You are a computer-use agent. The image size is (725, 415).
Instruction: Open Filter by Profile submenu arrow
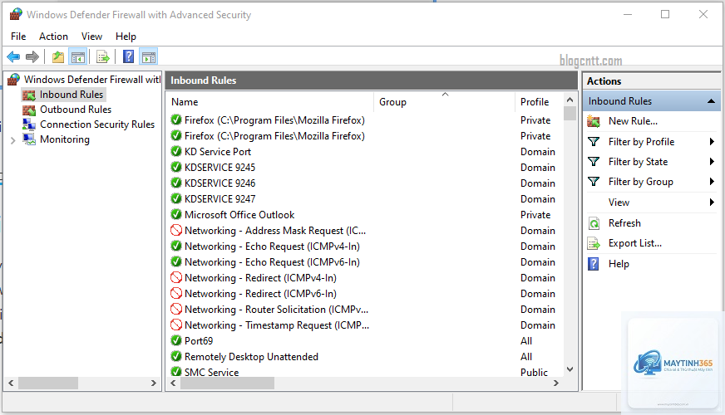712,142
